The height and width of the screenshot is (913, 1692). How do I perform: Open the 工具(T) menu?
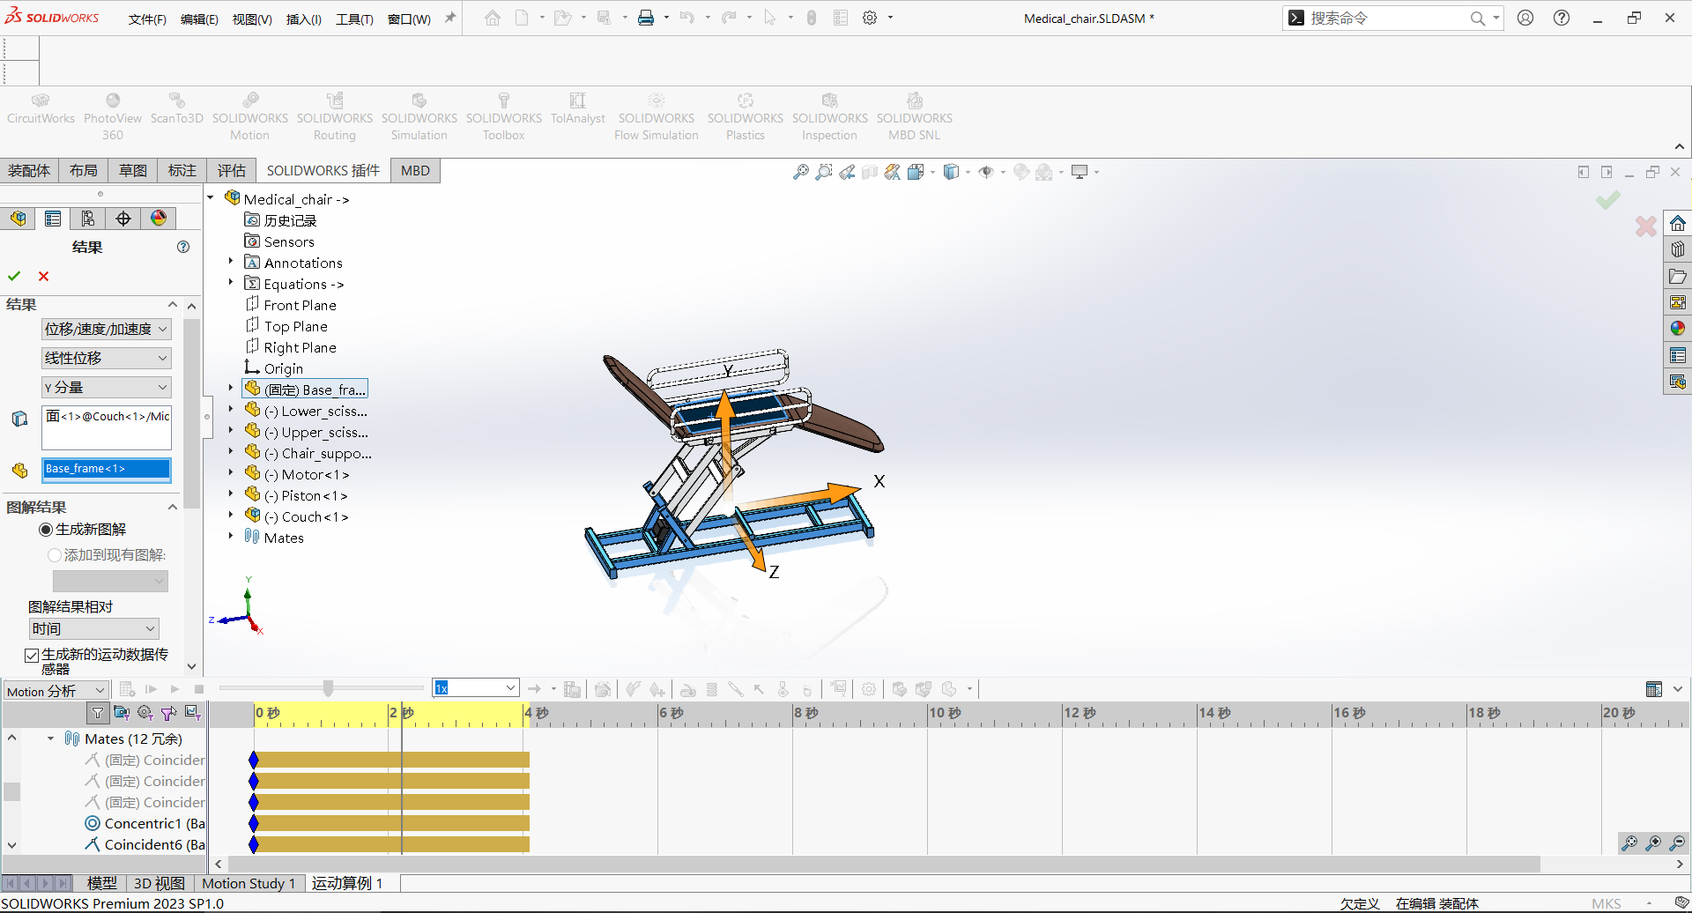click(354, 19)
